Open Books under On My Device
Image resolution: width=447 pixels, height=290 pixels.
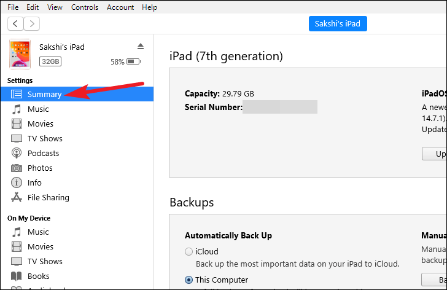click(77, 276)
